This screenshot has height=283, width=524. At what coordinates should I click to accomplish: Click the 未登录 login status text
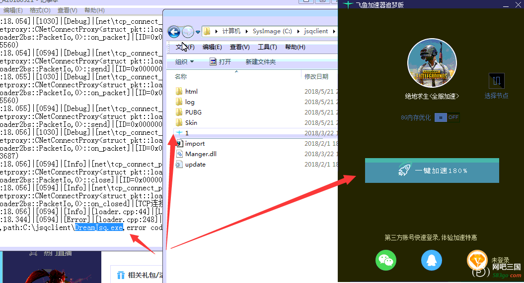click(500, 260)
